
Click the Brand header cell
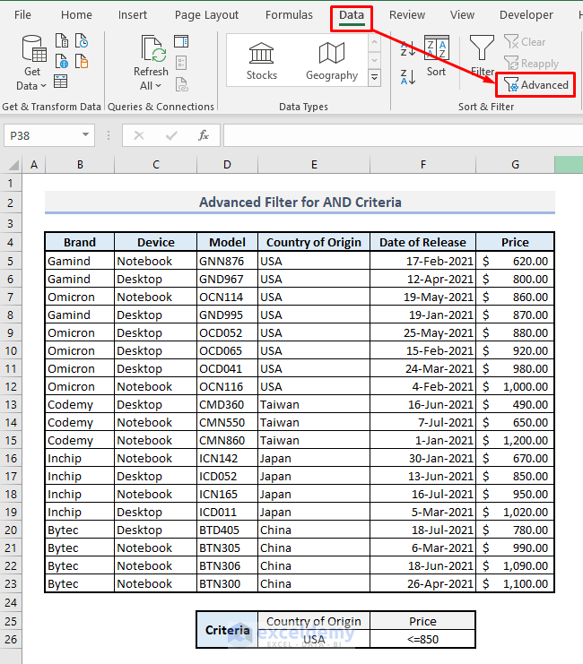[80, 242]
